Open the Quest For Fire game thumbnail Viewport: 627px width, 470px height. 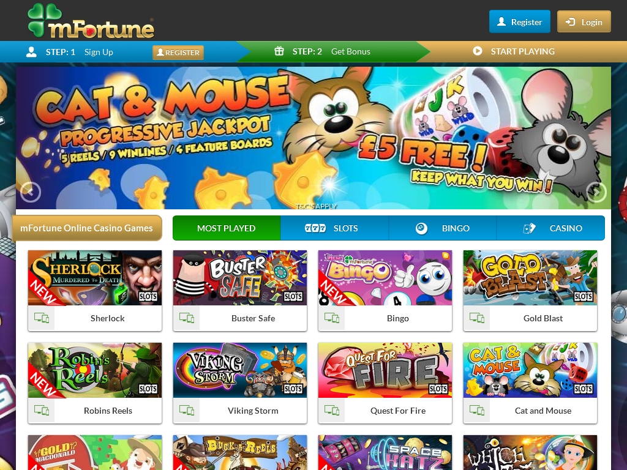(385, 370)
